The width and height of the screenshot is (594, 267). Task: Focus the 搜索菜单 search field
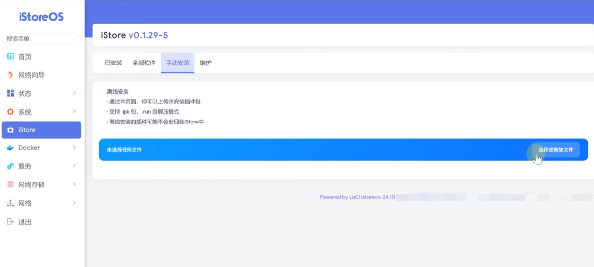tap(42, 39)
